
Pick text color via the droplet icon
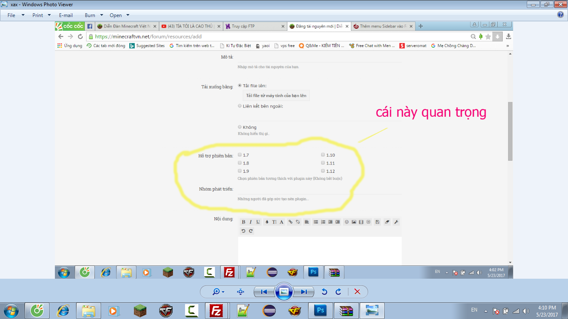tap(267, 222)
